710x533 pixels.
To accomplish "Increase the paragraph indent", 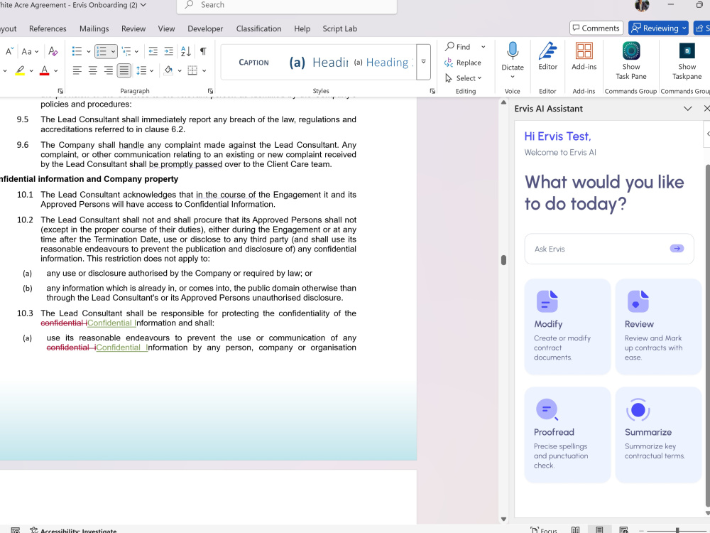I will click(168, 51).
